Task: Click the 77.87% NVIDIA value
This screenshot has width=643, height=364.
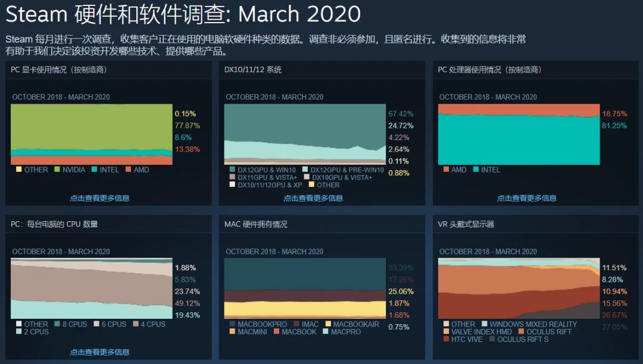Action: (x=188, y=125)
